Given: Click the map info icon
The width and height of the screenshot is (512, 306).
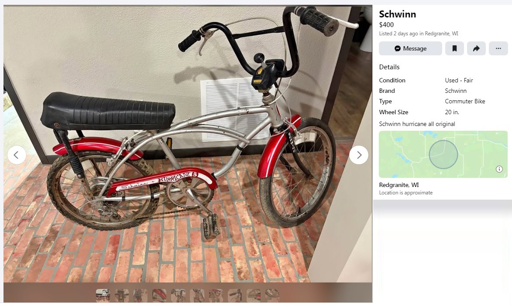Looking at the screenshot, I should coord(499,169).
